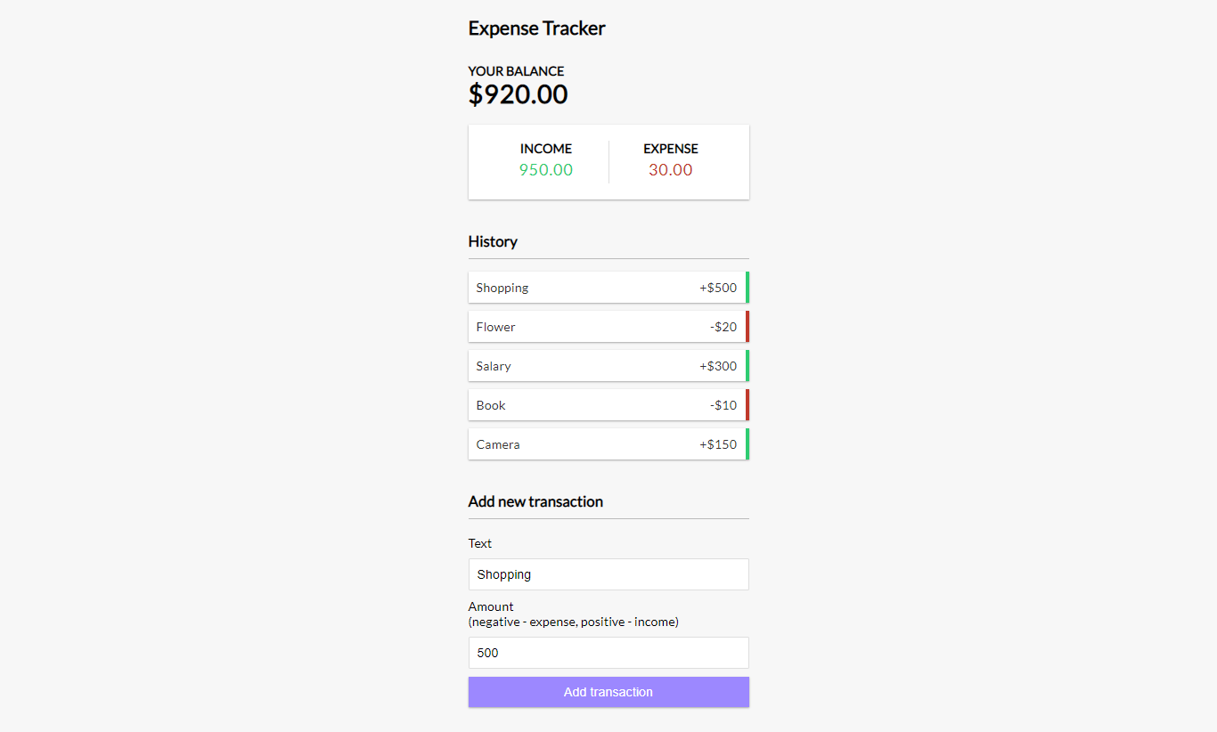Click the INCOME label in the summary box
The image size is (1217, 732).
click(x=545, y=149)
